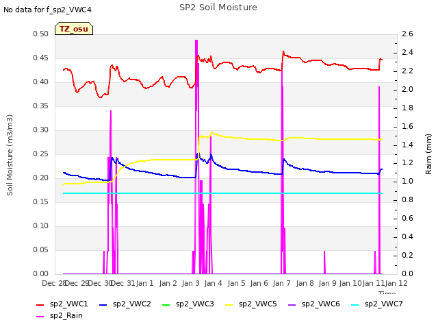The width and height of the screenshot is (438, 329).
Task: Click the sp2_VWC5 legend label
Action: [x=257, y=304]
